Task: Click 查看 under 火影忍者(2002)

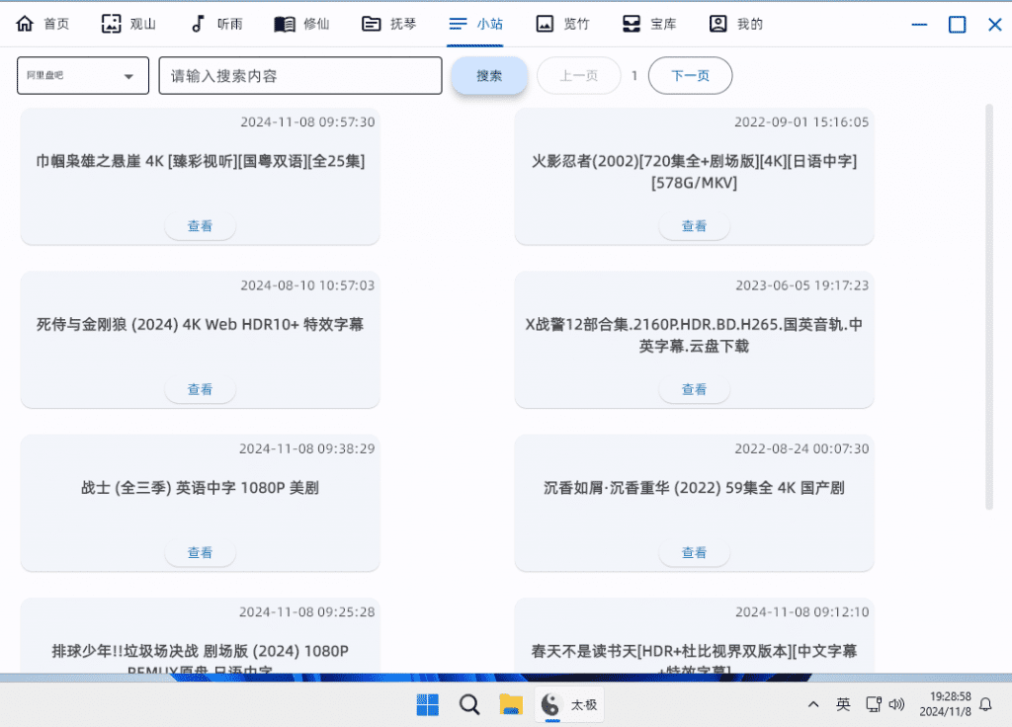Action: click(x=695, y=226)
